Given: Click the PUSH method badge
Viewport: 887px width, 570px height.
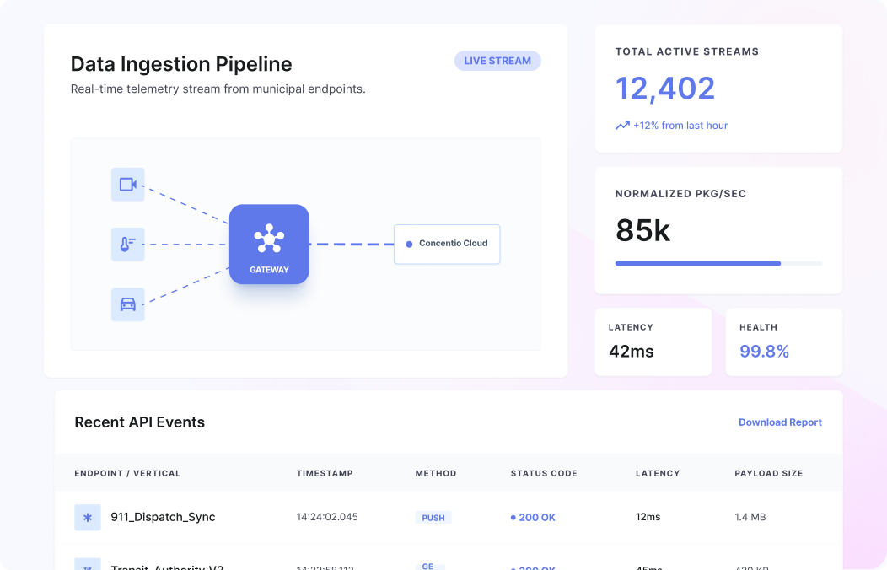Looking at the screenshot, I should click(x=433, y=518).
